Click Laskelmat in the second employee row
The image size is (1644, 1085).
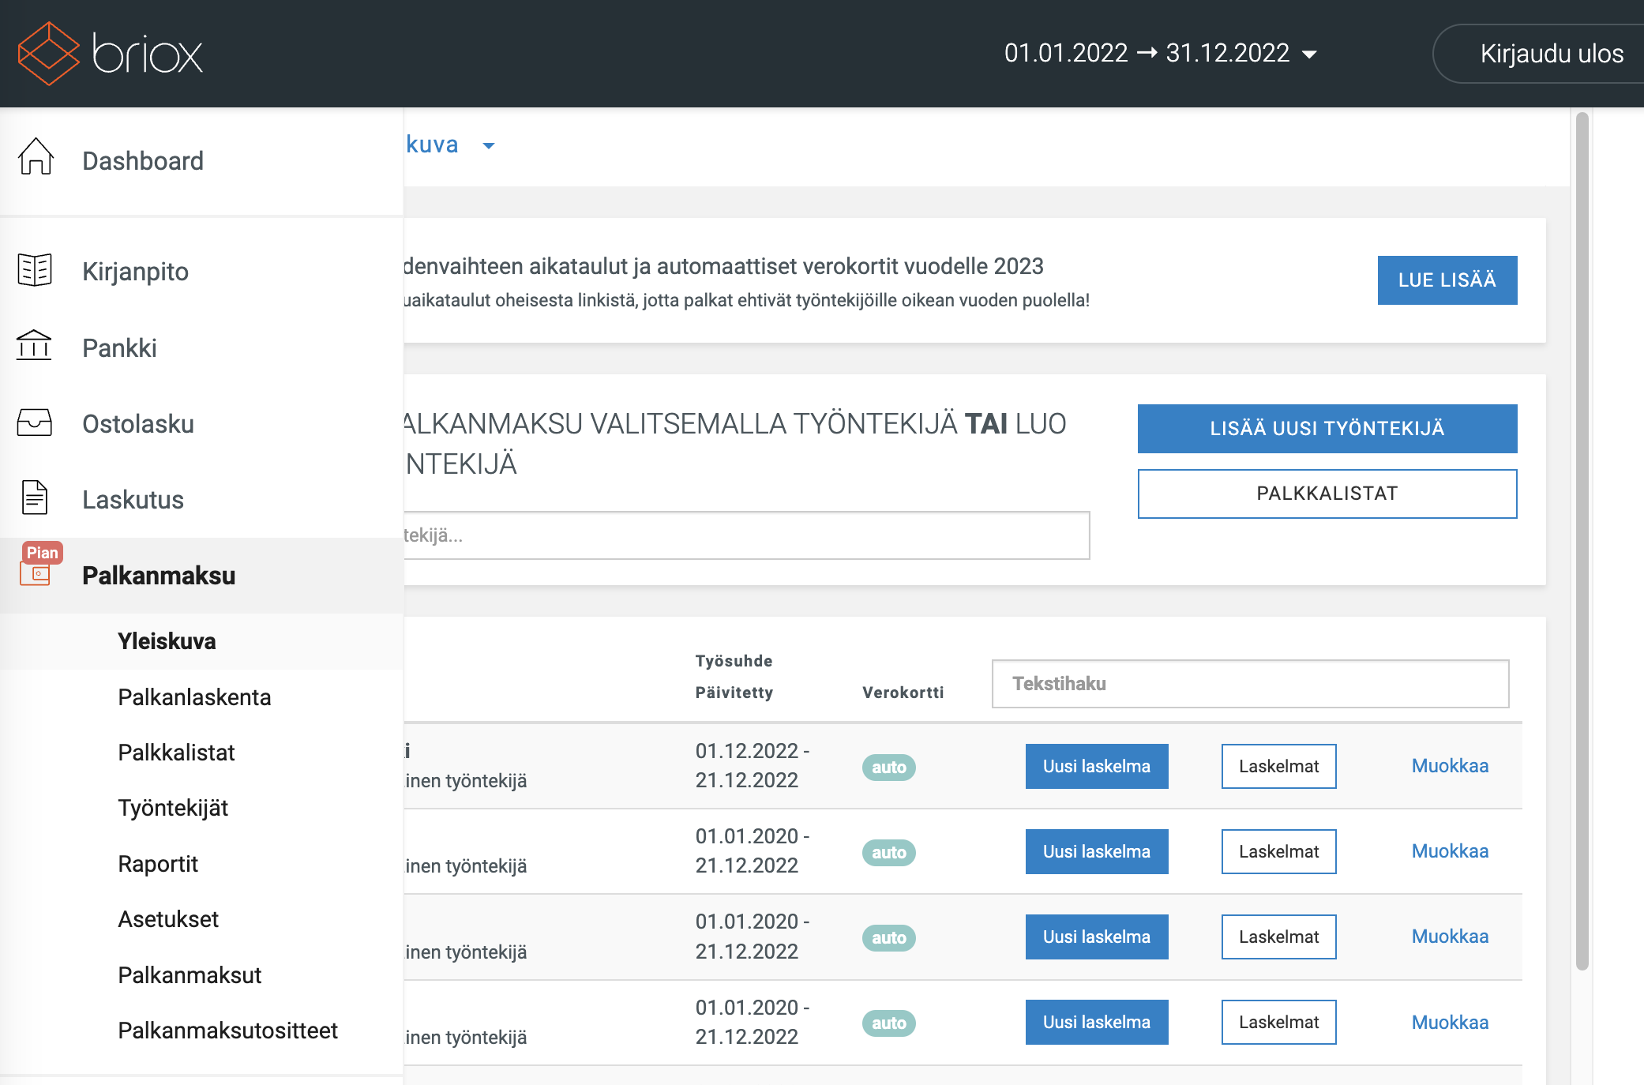coord(1278,851)
